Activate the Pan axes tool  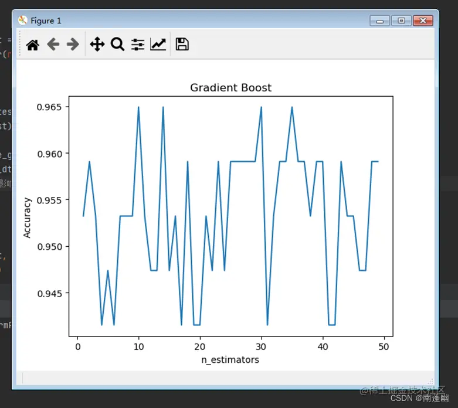point(97,45)
